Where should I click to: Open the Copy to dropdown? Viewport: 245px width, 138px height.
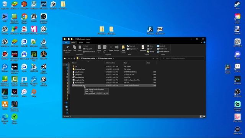click(105, 49)
